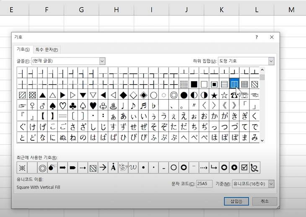Choose the thick black right arrow in recents
The width and height of the screenshot is (306, 217).
[62, 168]
